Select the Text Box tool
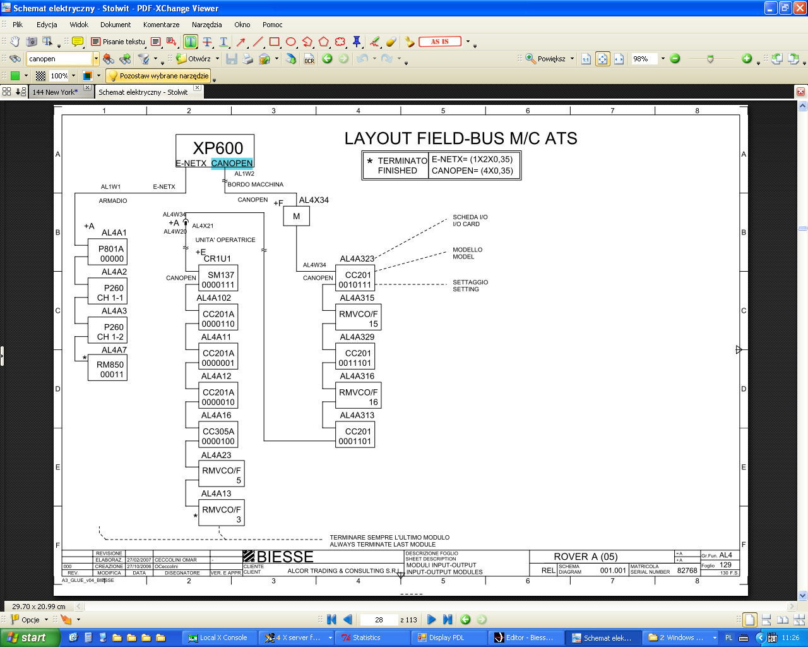This screenshot has width=808, height=647. (x=156, y=42)
